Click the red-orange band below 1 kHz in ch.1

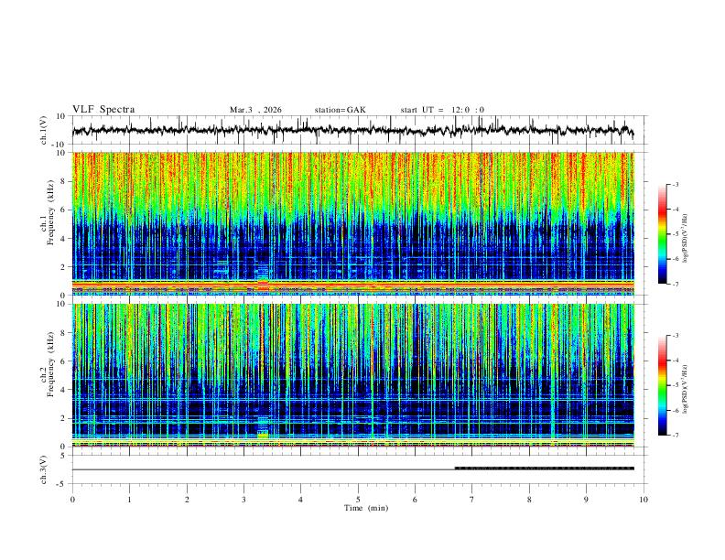pos(353,284)
